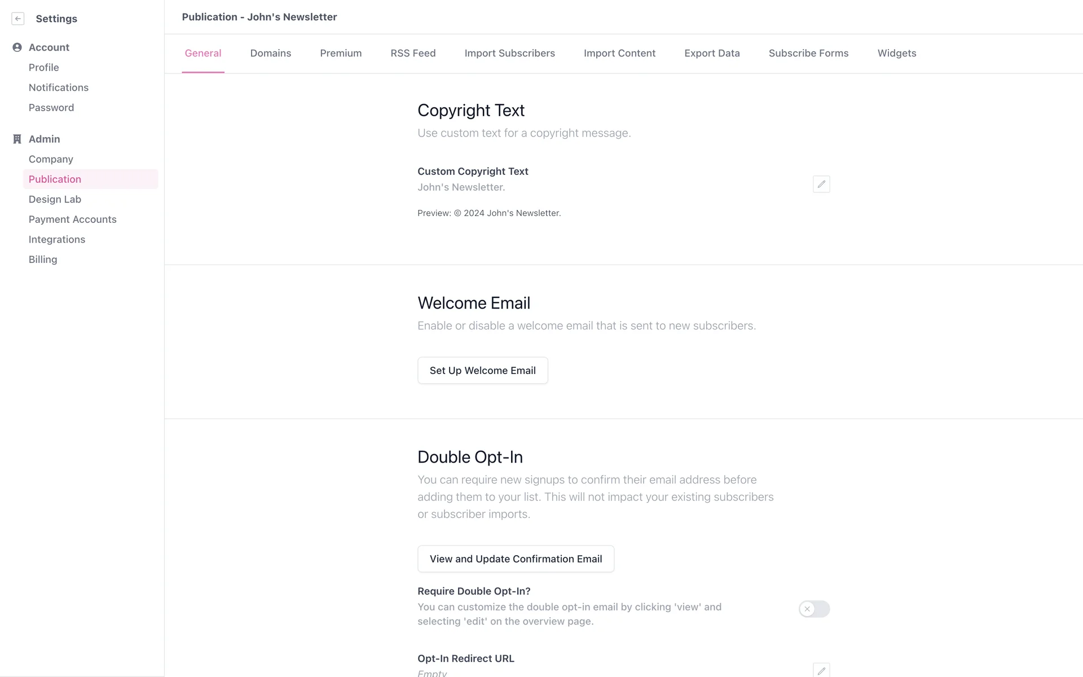The width and height of the screenshot is (1083, 677).
Task: Click View and Update Confirmation Email
Action: click(516, 559)
